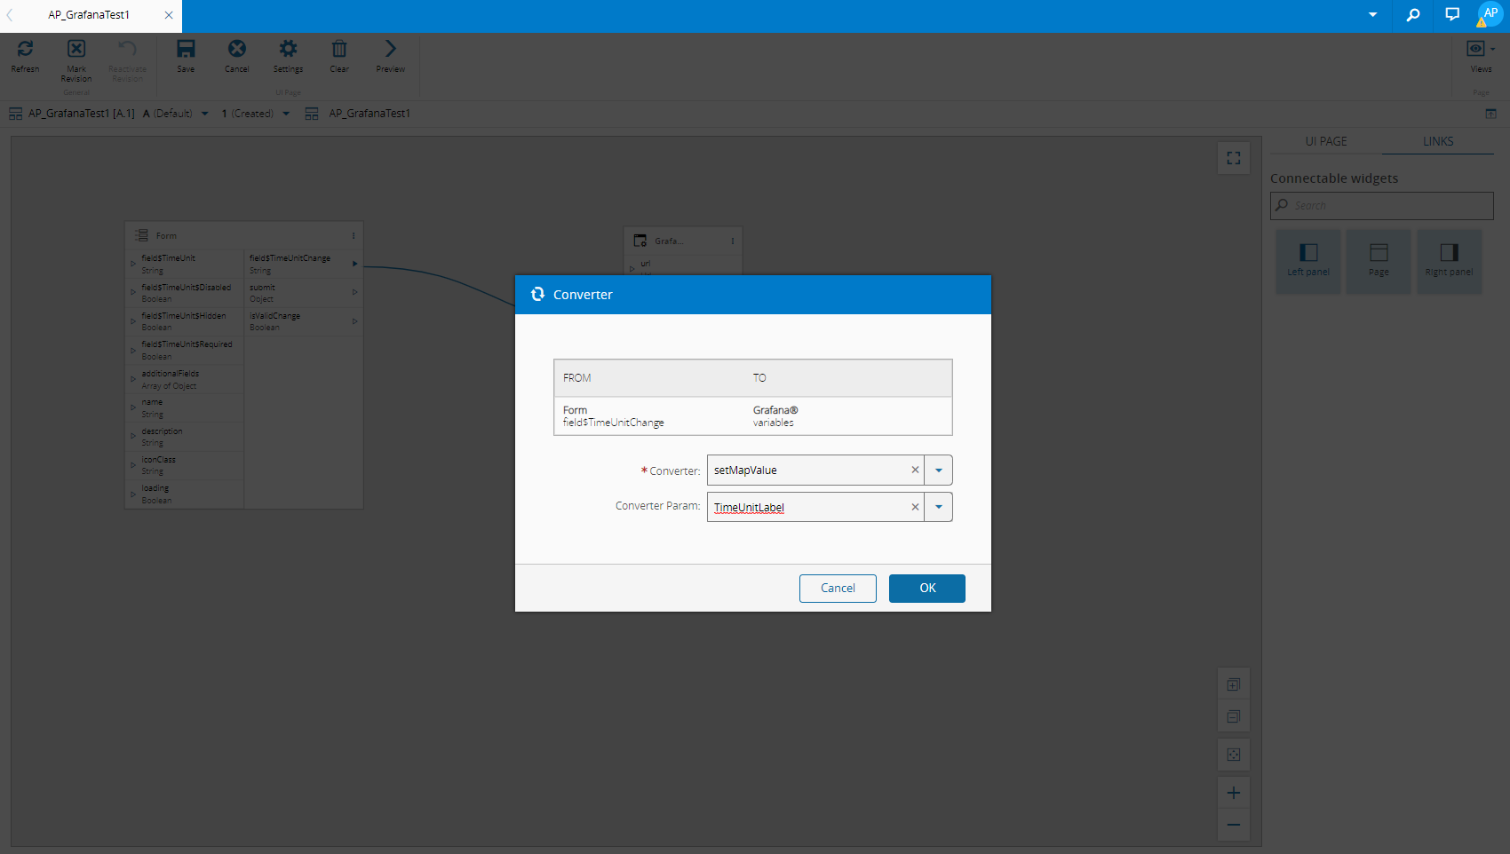The image size is (1510, 854).
Task: Confirm converter with OK button
Action: (x=926, y=589)
